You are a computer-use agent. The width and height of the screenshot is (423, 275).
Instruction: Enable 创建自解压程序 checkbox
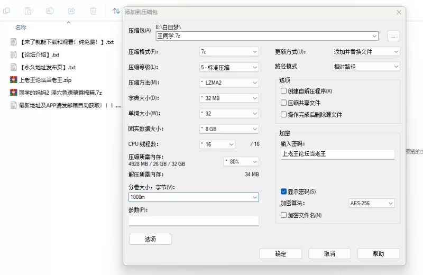point(283,91)
